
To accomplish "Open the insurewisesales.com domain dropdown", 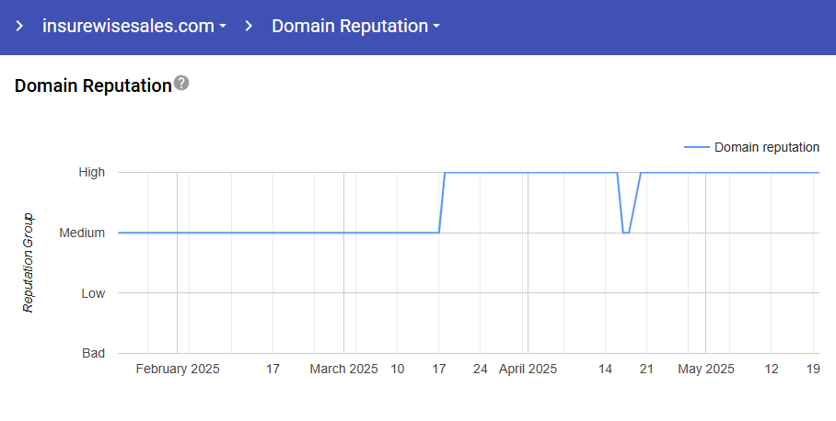I will tap(134, 27).
